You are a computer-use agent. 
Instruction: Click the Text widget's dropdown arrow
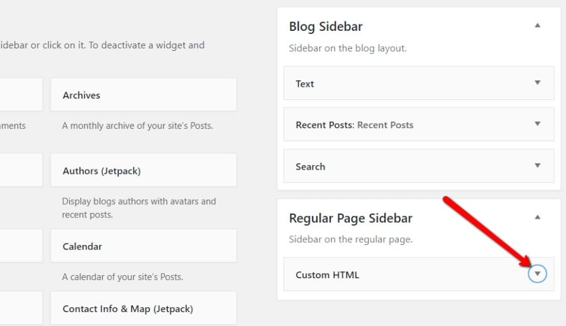[537, 83]
